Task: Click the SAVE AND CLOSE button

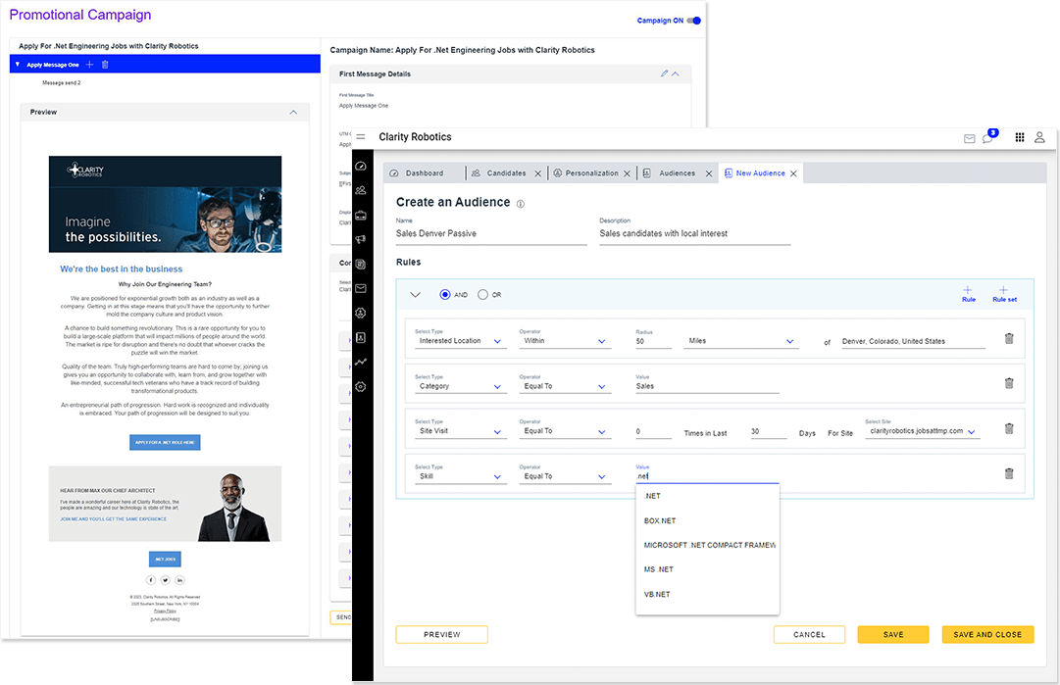Action: point(987,634)
